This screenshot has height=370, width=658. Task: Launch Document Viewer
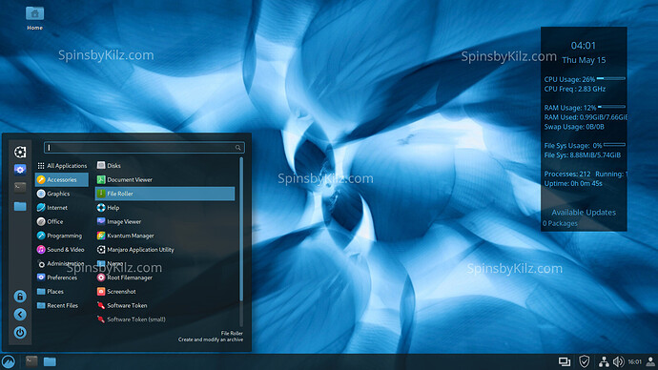165,179
